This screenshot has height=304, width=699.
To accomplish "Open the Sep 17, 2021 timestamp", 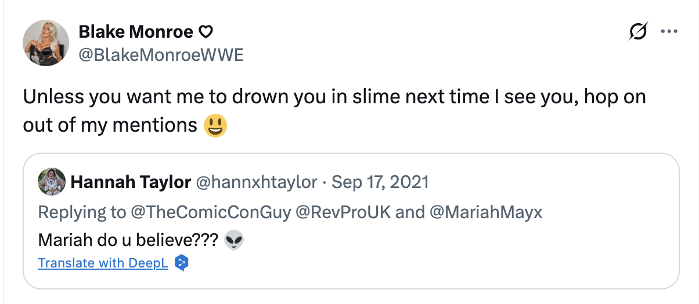I will tap(380, 182).
